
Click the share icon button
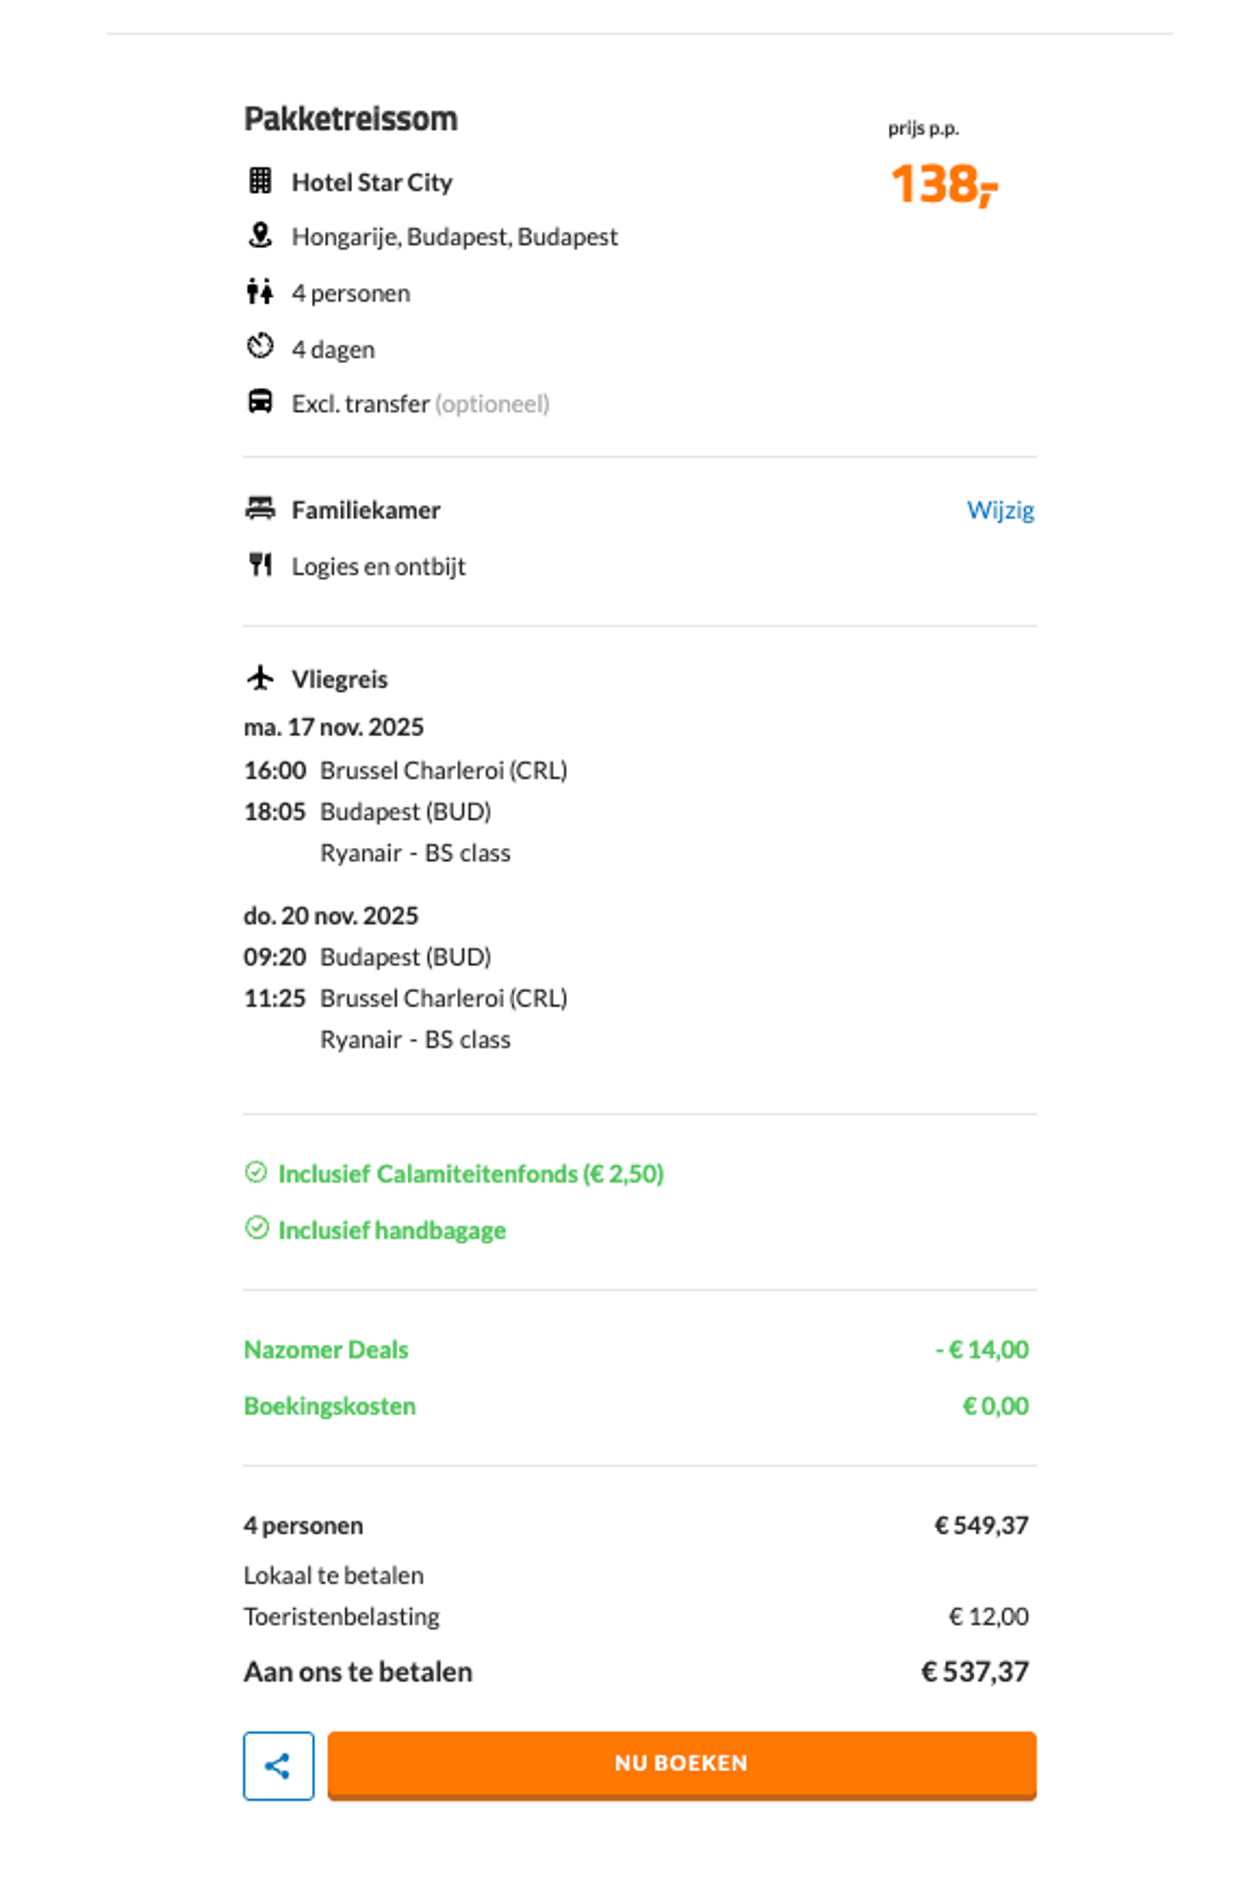pos(278,1765)
